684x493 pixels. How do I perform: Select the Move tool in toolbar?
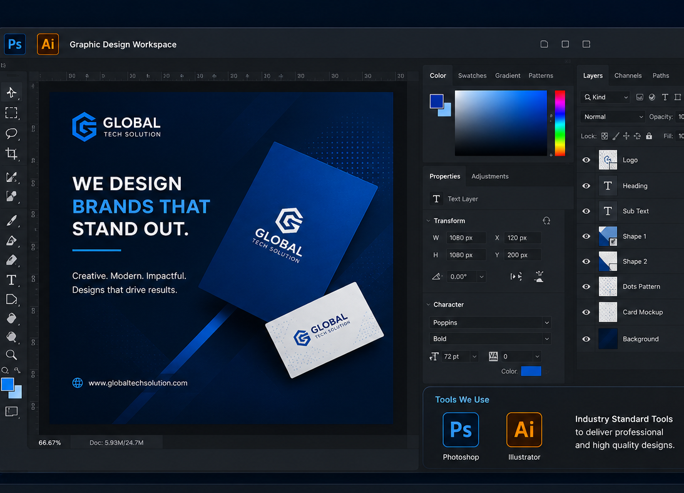11,93
